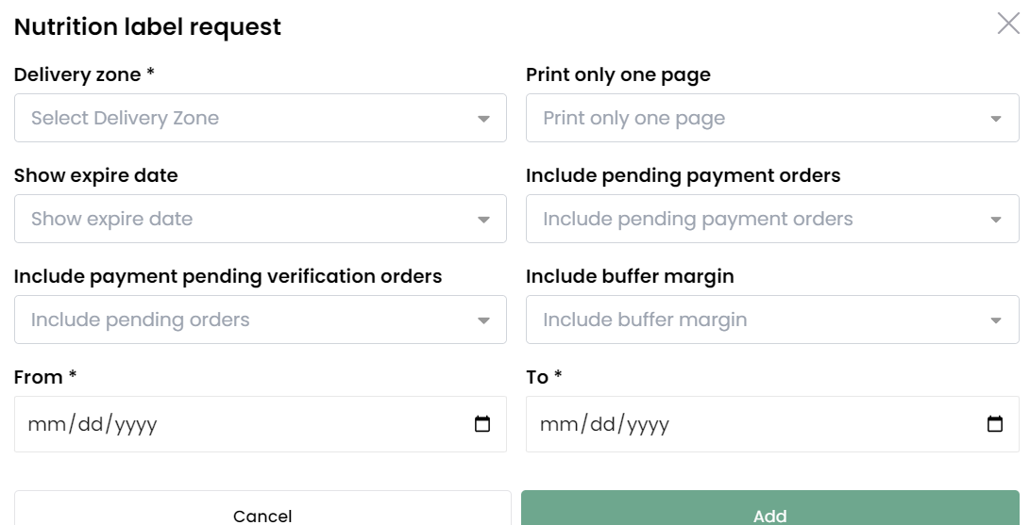Close the Nutrition label request dialog
Viewport: 1030px width, 525px height.
(1008, 23)
